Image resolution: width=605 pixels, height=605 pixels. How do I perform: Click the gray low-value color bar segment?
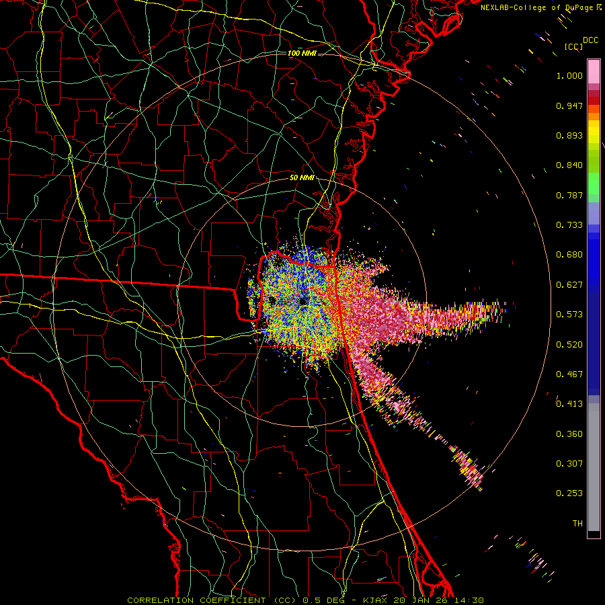pyautogui.click(x=594, y=467)
